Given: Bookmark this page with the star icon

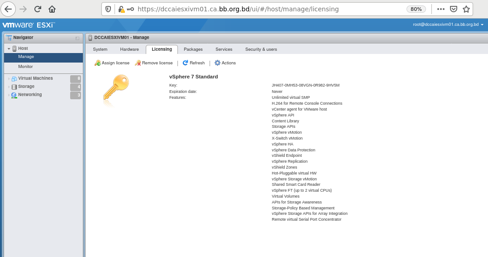Looking at the screenshot, I should click(x=466, y=9).
